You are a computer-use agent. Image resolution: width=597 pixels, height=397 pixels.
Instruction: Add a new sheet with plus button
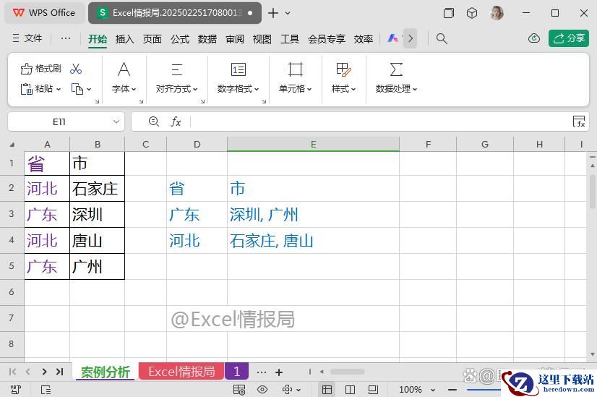click(x=279, y=372)
